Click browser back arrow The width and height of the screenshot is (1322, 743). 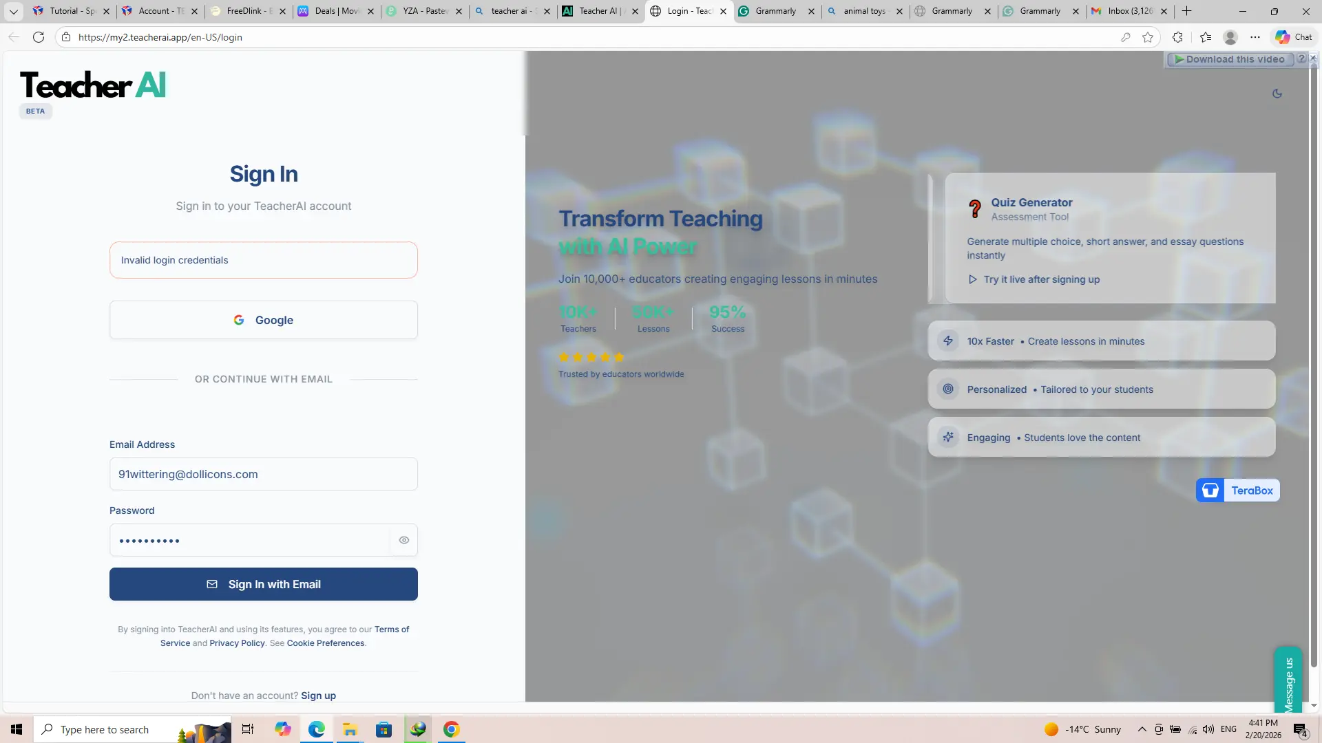pos(14,37)
